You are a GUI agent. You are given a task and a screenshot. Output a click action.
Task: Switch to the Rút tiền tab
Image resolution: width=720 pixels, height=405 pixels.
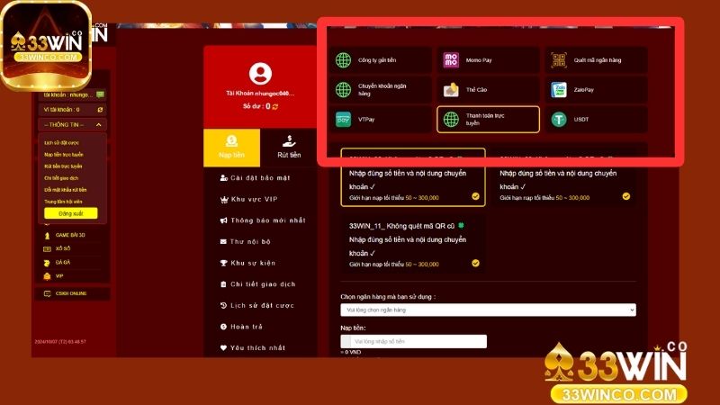coord(289,148)
